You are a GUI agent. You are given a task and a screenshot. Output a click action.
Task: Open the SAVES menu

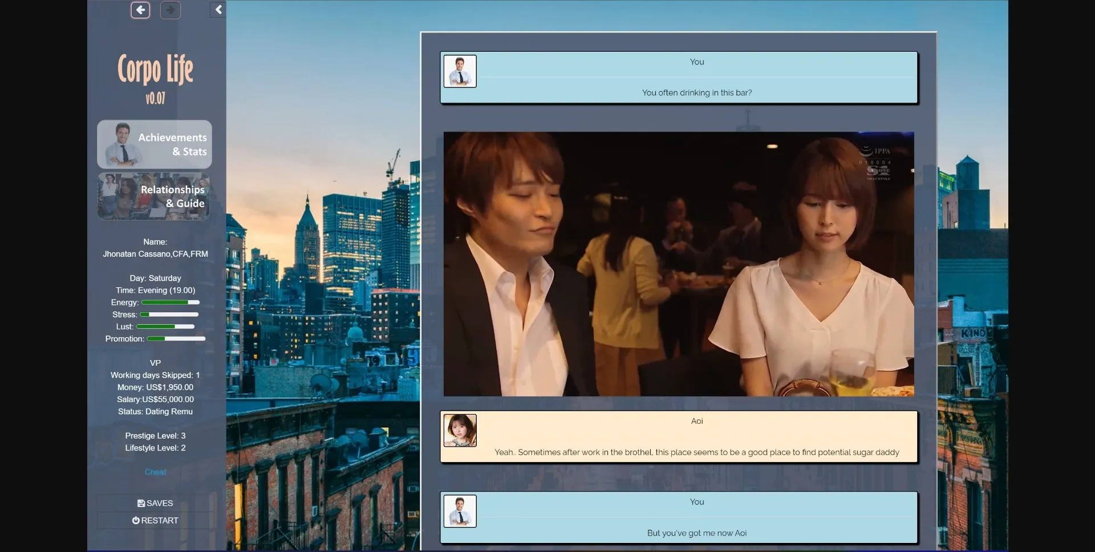(x=155, y=503)
